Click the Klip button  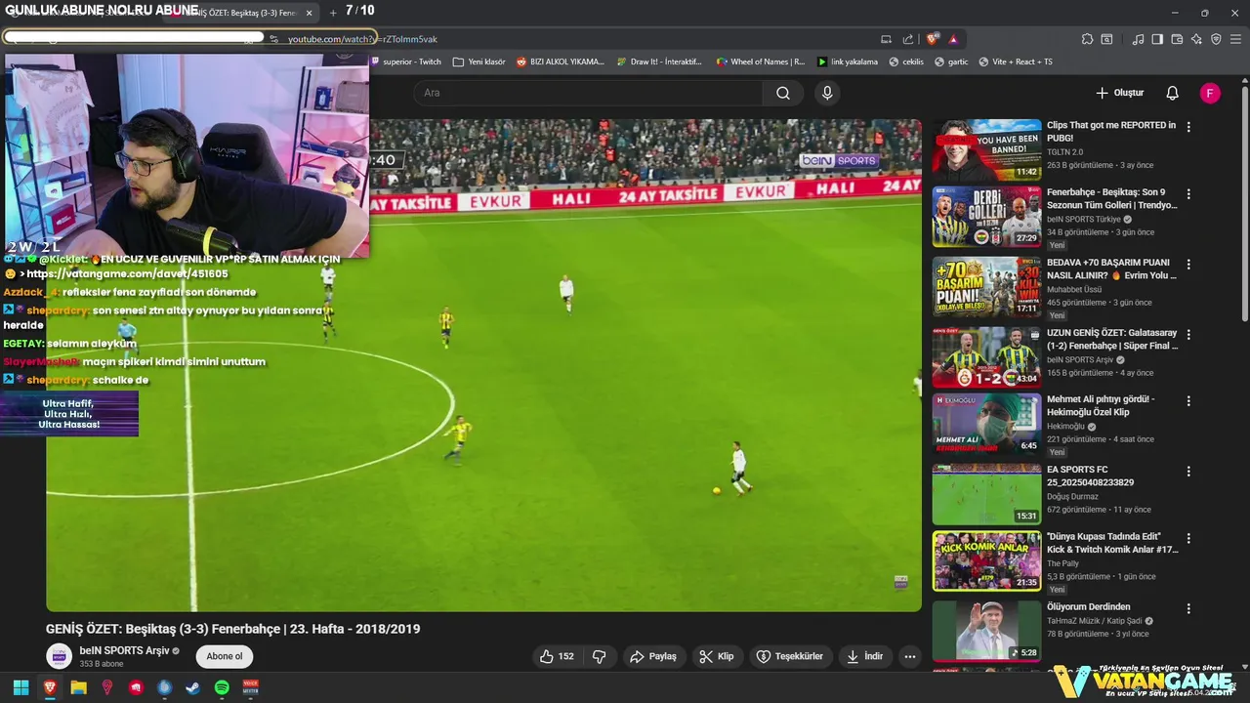pos(717,656)
